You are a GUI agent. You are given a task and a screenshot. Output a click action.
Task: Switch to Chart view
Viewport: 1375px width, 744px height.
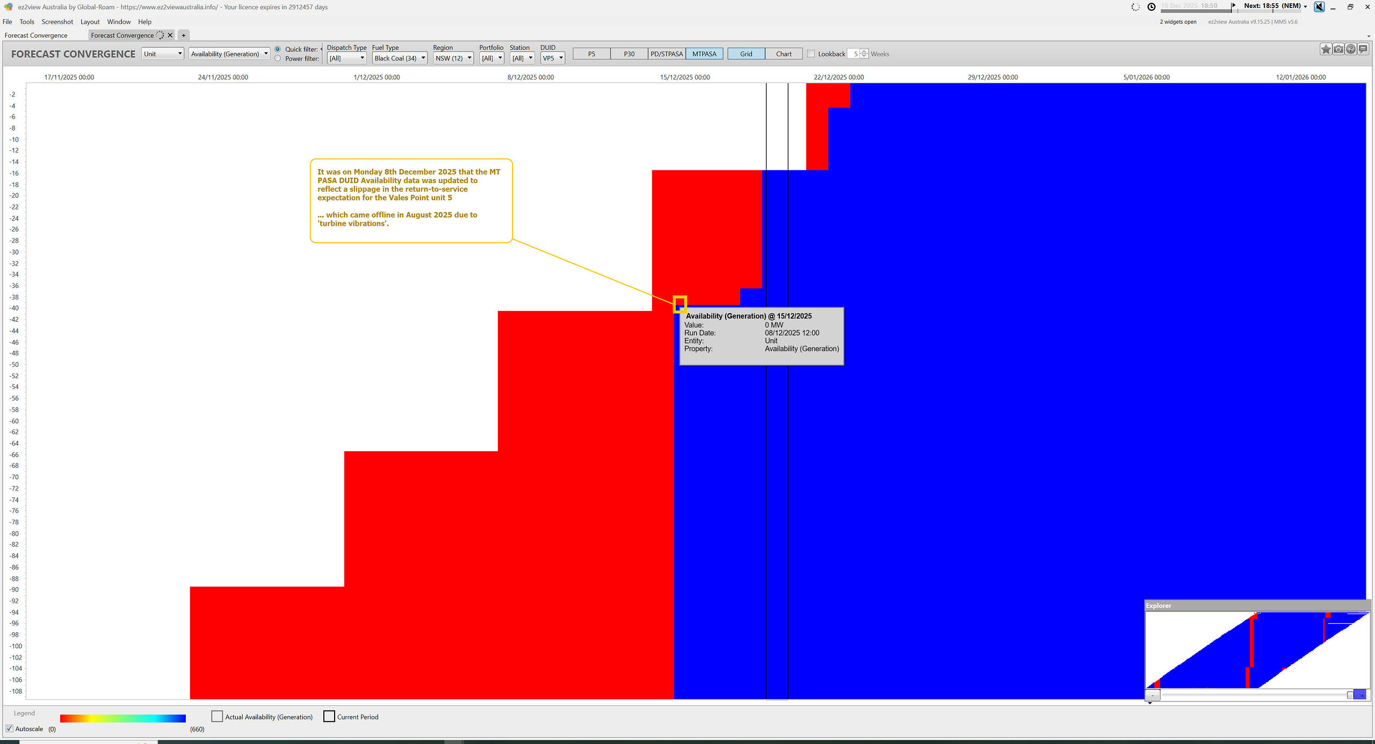coord(783,54)
